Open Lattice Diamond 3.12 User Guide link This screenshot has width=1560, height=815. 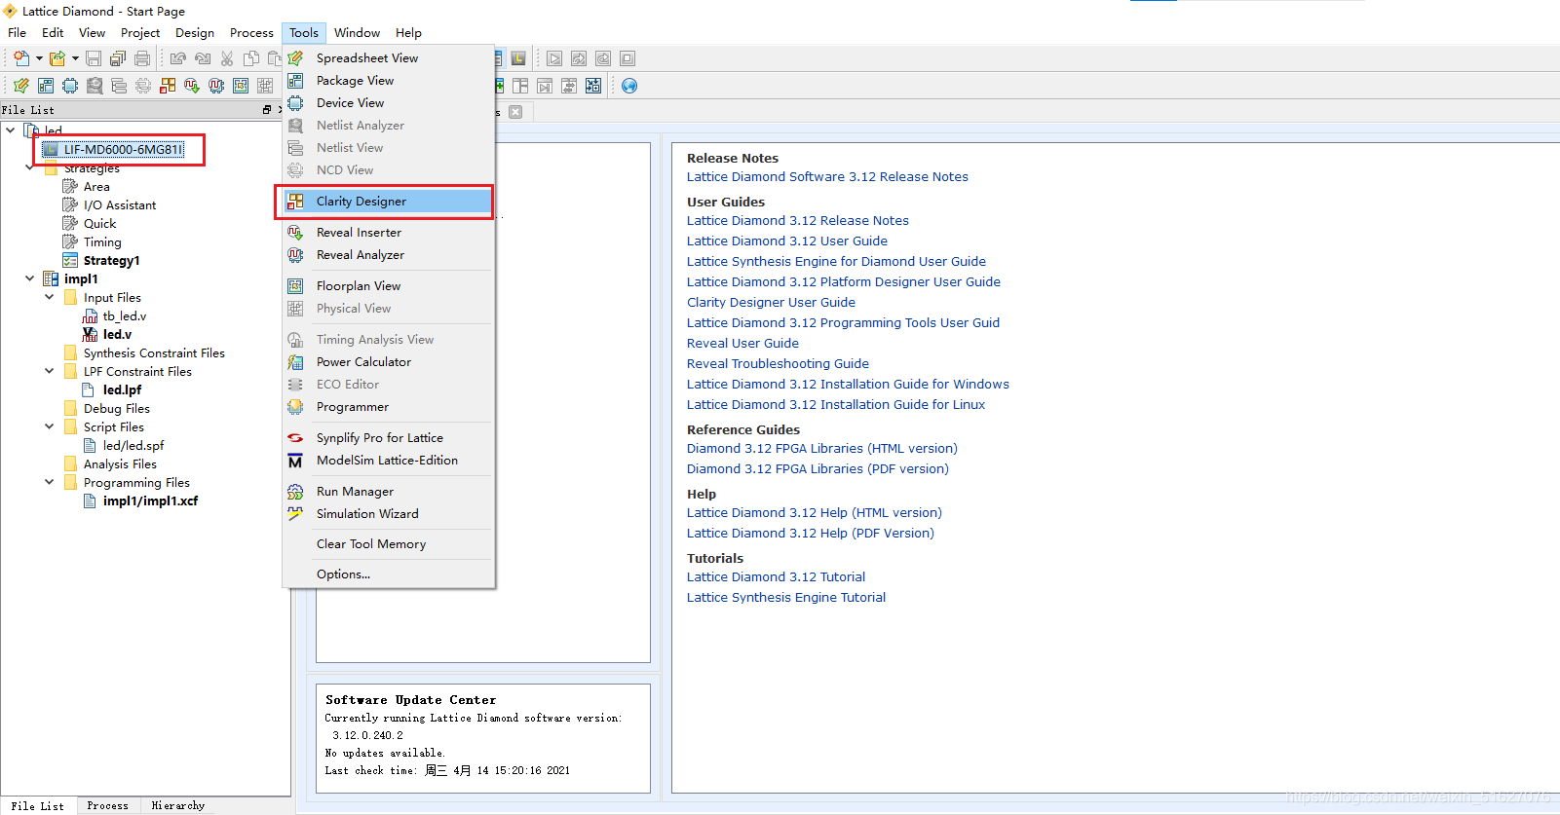[787, 241]
